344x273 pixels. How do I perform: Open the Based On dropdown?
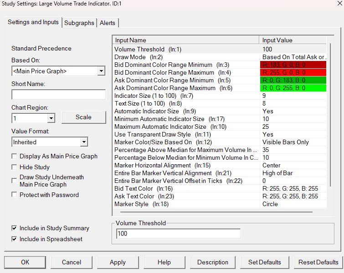coord(101,71)
